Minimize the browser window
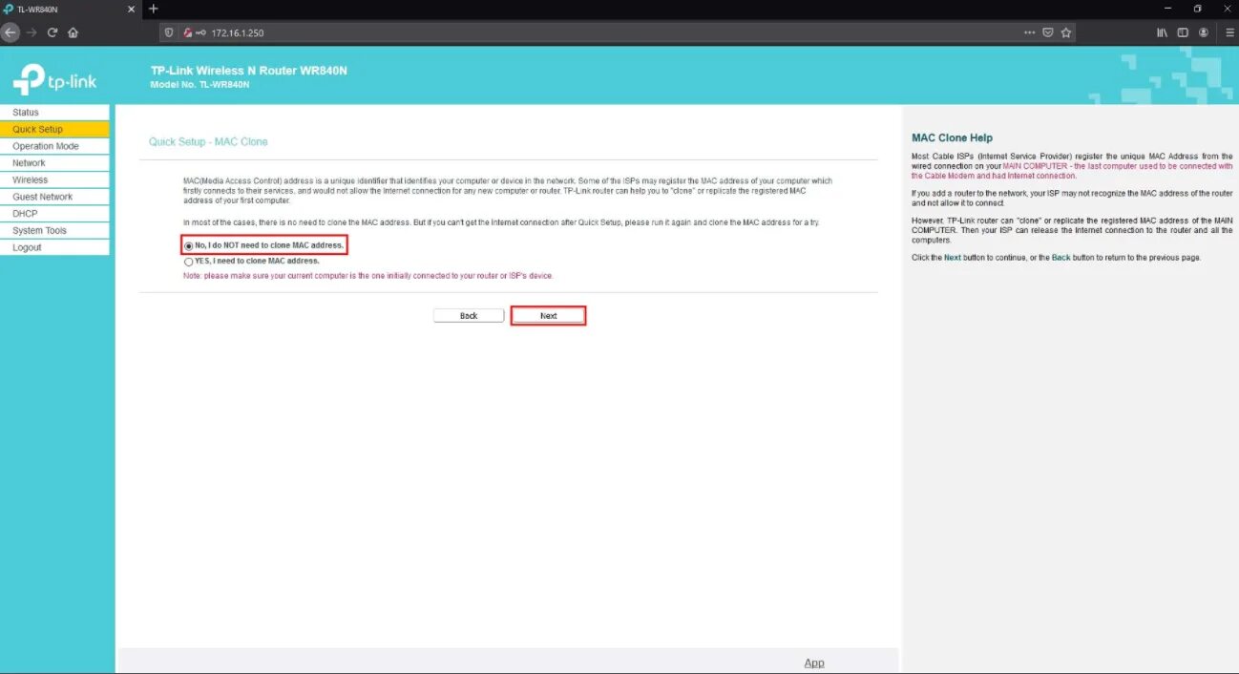 point(1166,9)
